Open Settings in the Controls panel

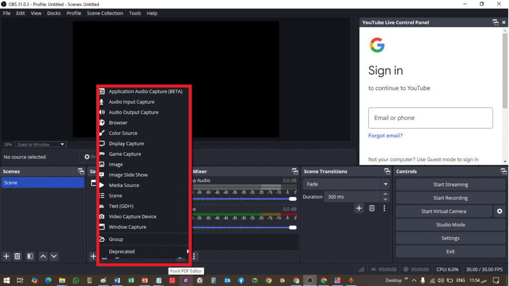point(450,238)
